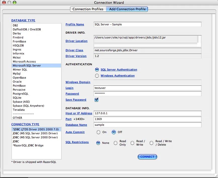Image resolution: width=218 pixels, height=178 pixels.
Task: Click the window resize grip corner
Action: (x=216, y=176)
